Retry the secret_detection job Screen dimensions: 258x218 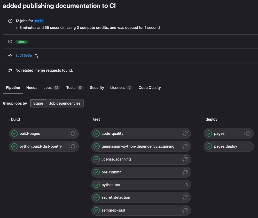click(185, 197)
